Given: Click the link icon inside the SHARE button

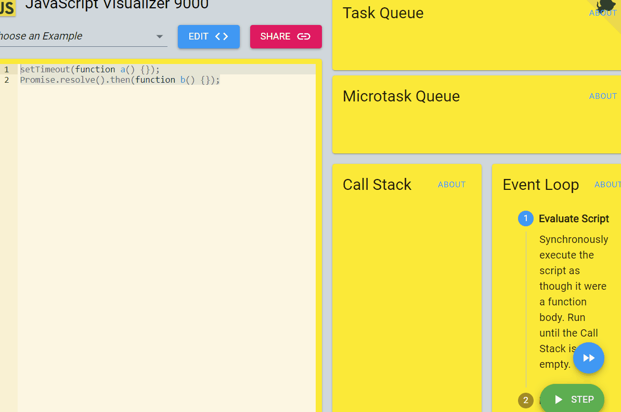Looking at the screenshot, I should coord(303,36).
